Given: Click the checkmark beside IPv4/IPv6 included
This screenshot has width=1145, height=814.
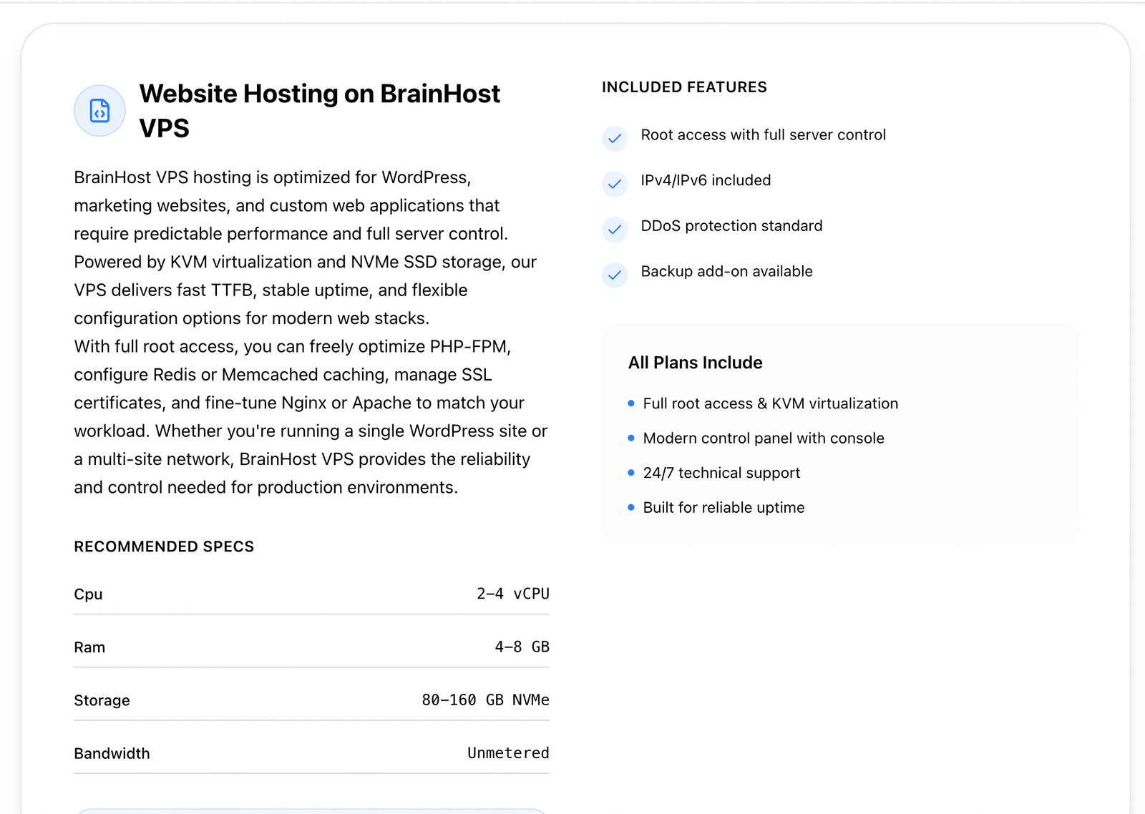Looking at the screenshot, I should [x=615, y=184].
